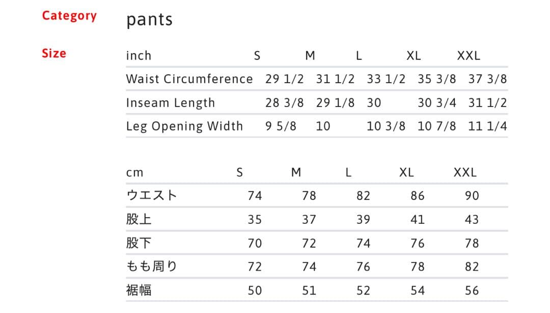Screen dimensions: 550x313
Task: Select the ウエスト row label
Action: [151, 196]
